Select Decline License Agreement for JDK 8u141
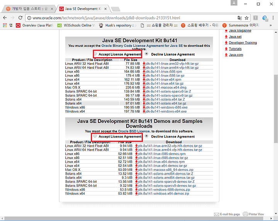The width and height of the screenshot is (278, 221). (146, 54)
